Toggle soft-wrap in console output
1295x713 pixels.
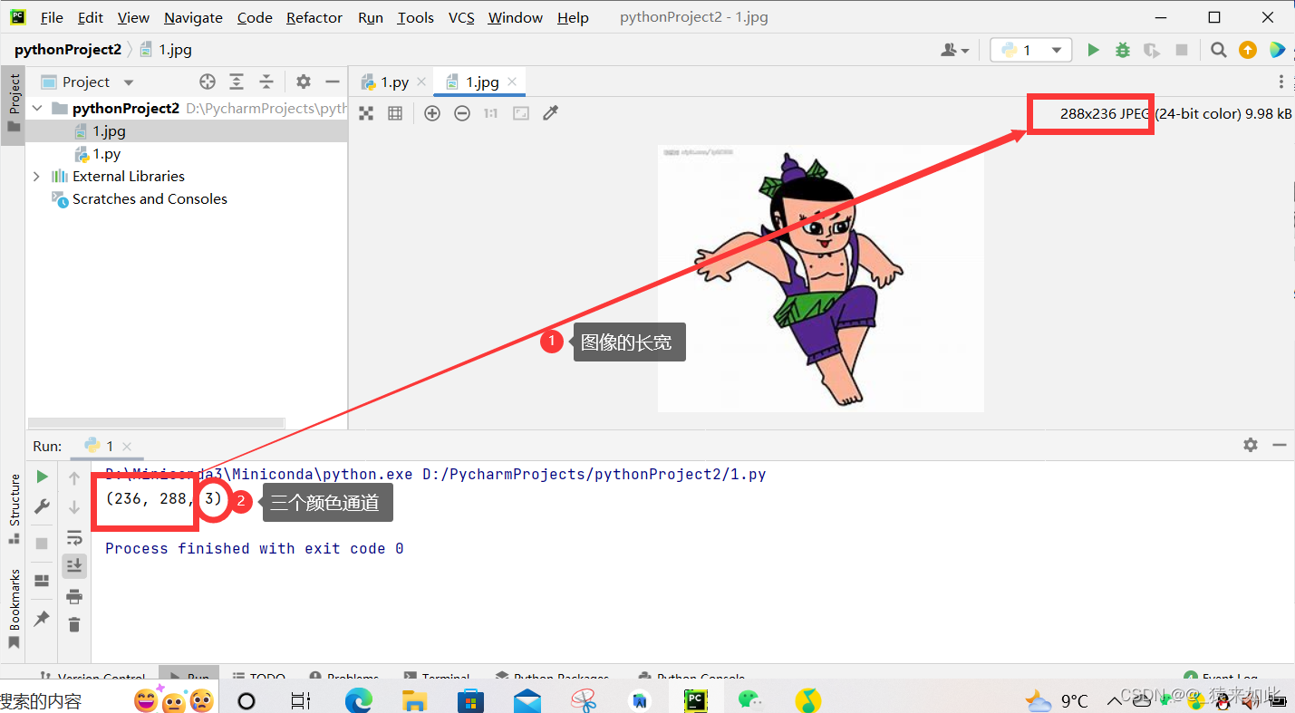click(74, 537)
